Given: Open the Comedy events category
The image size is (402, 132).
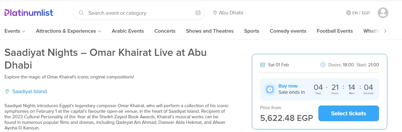Looking at the screenshot, I should pos(288,31).
